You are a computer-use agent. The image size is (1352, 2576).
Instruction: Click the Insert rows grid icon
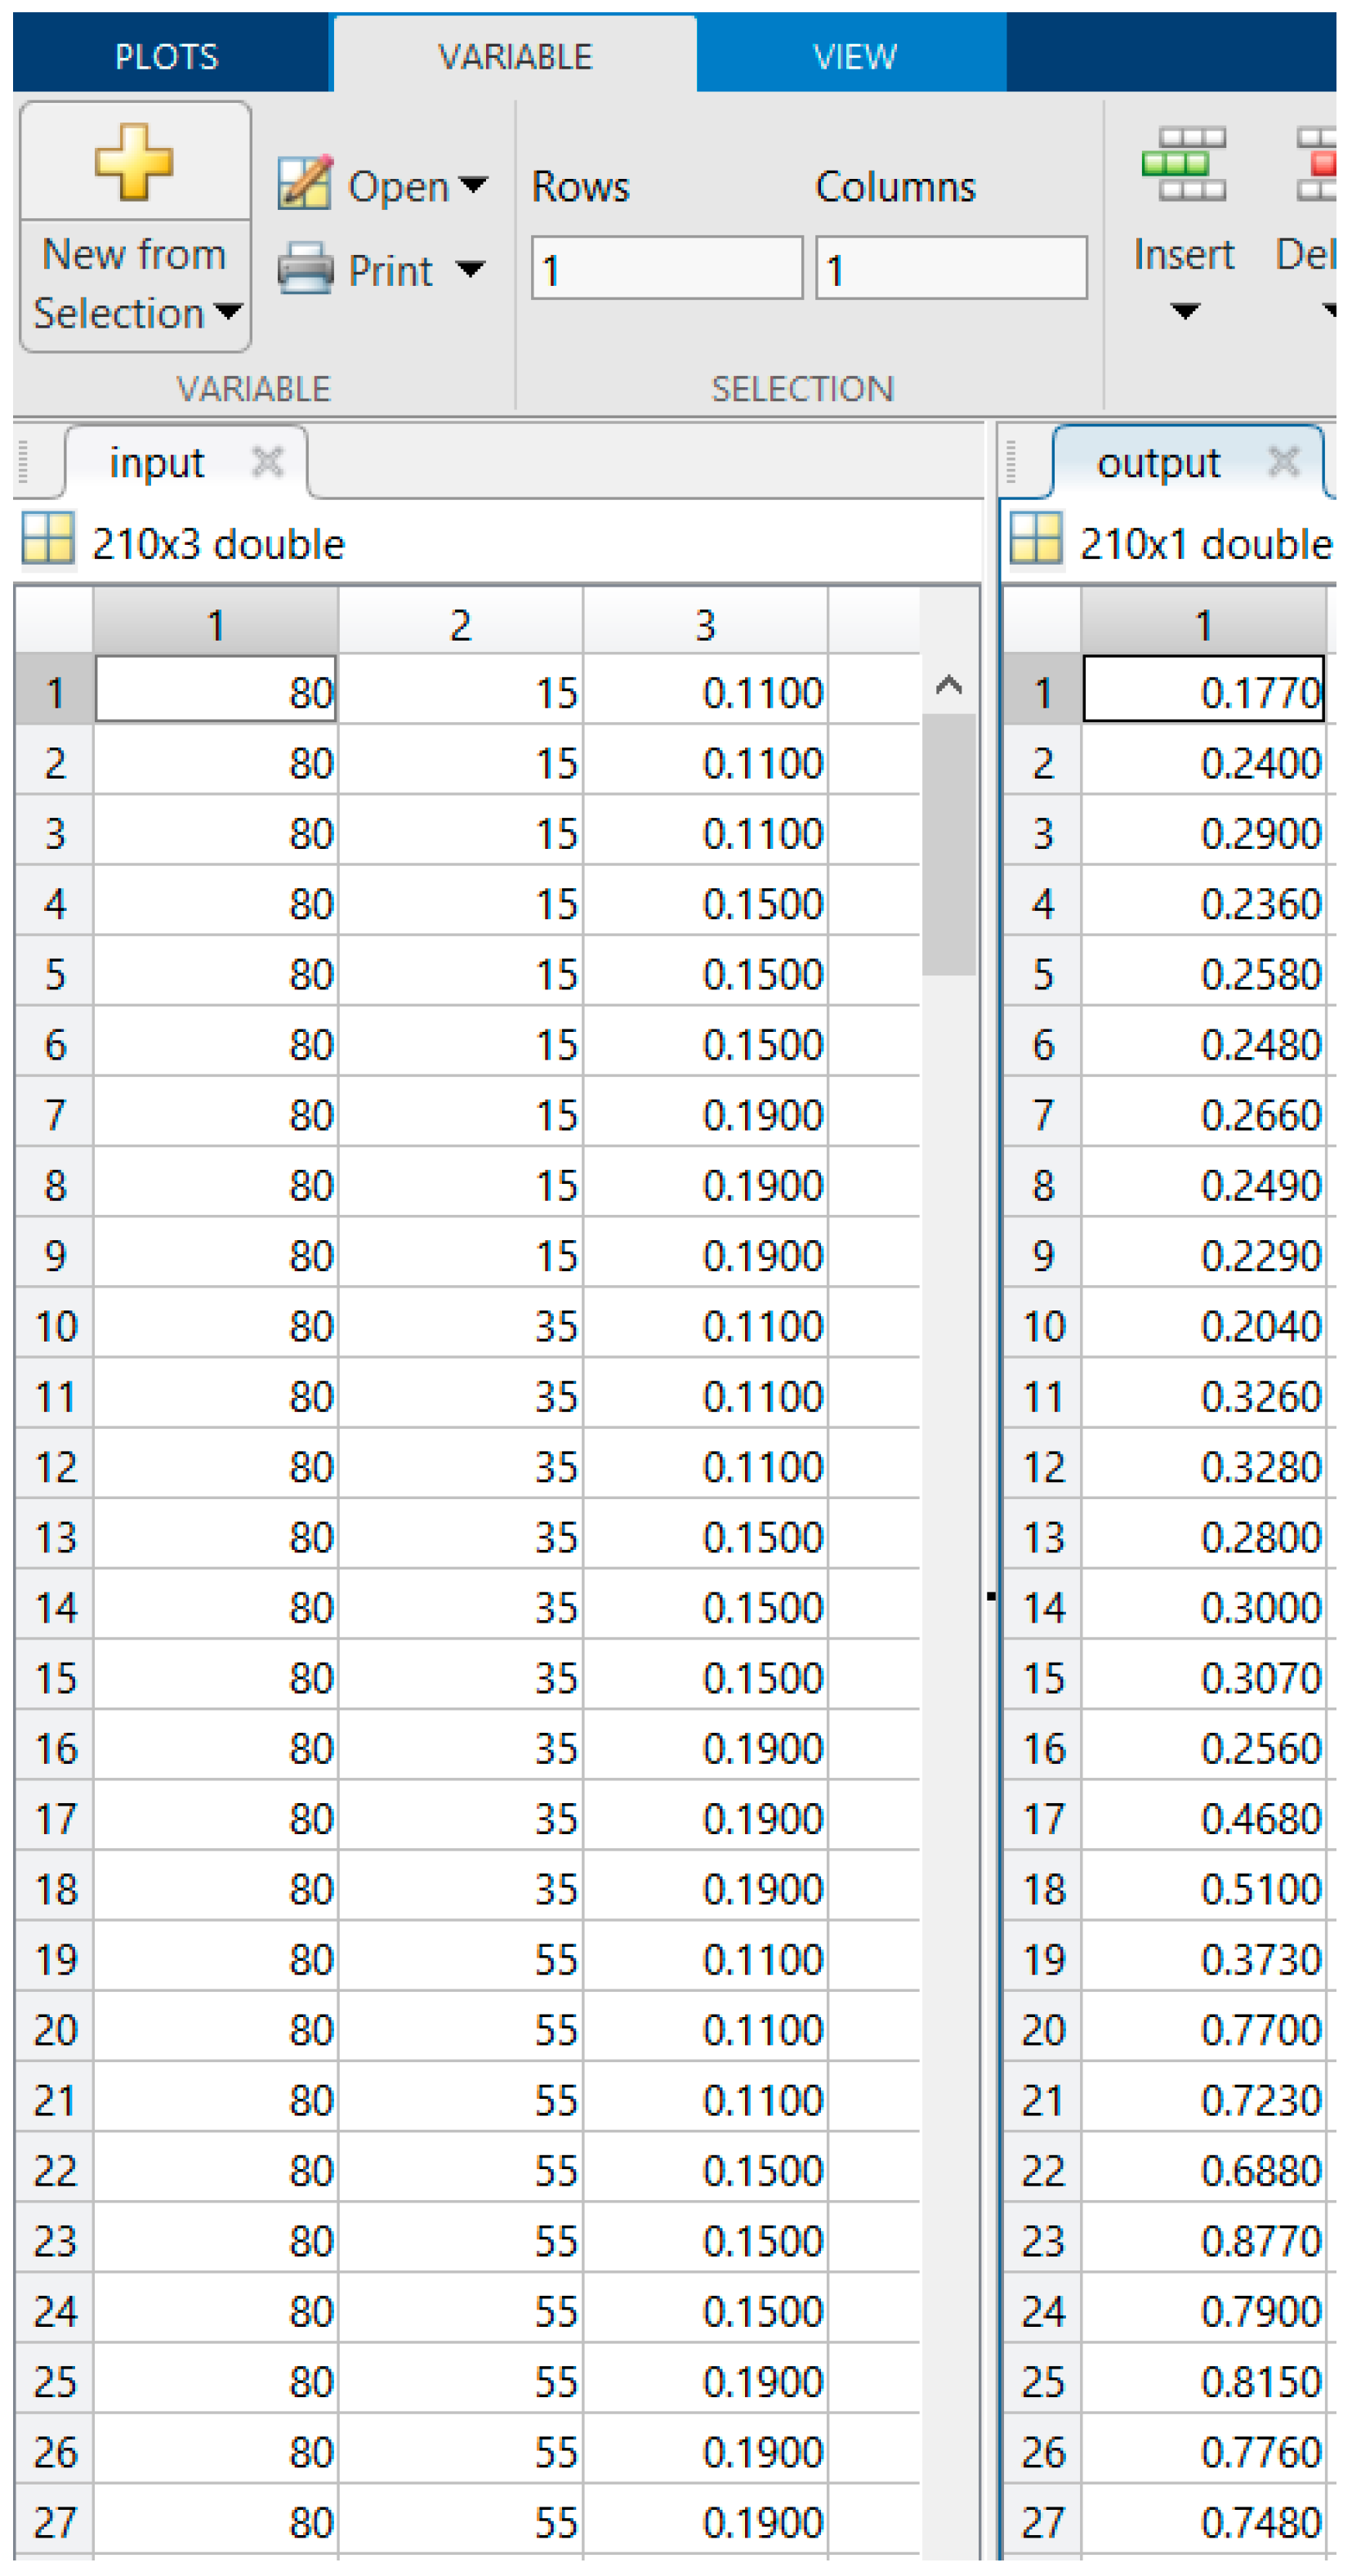1184,164
